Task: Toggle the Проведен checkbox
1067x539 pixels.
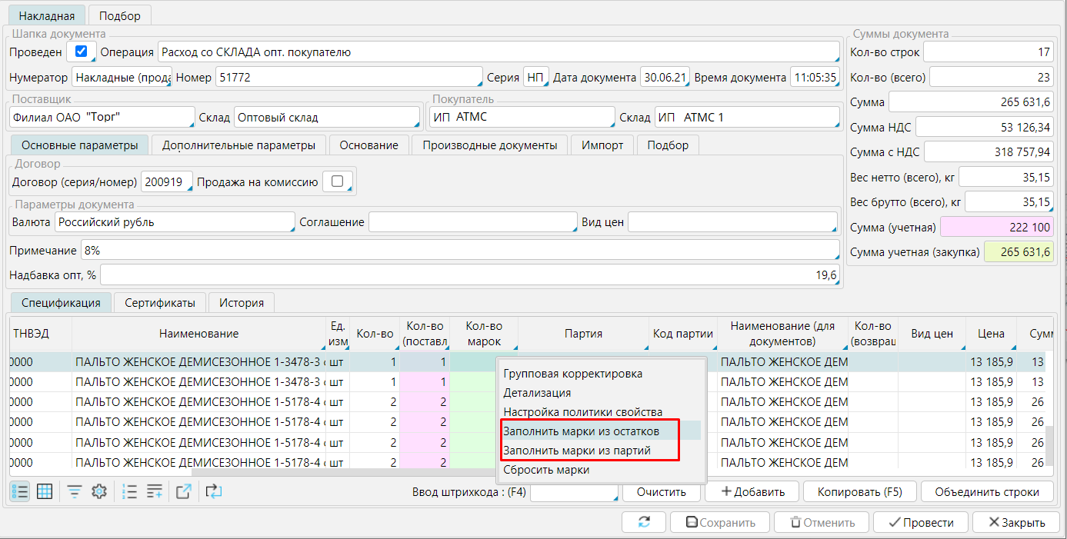Action: click(81, 52)
